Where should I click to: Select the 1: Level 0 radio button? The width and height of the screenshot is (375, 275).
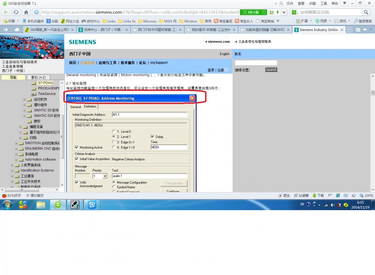114,132
